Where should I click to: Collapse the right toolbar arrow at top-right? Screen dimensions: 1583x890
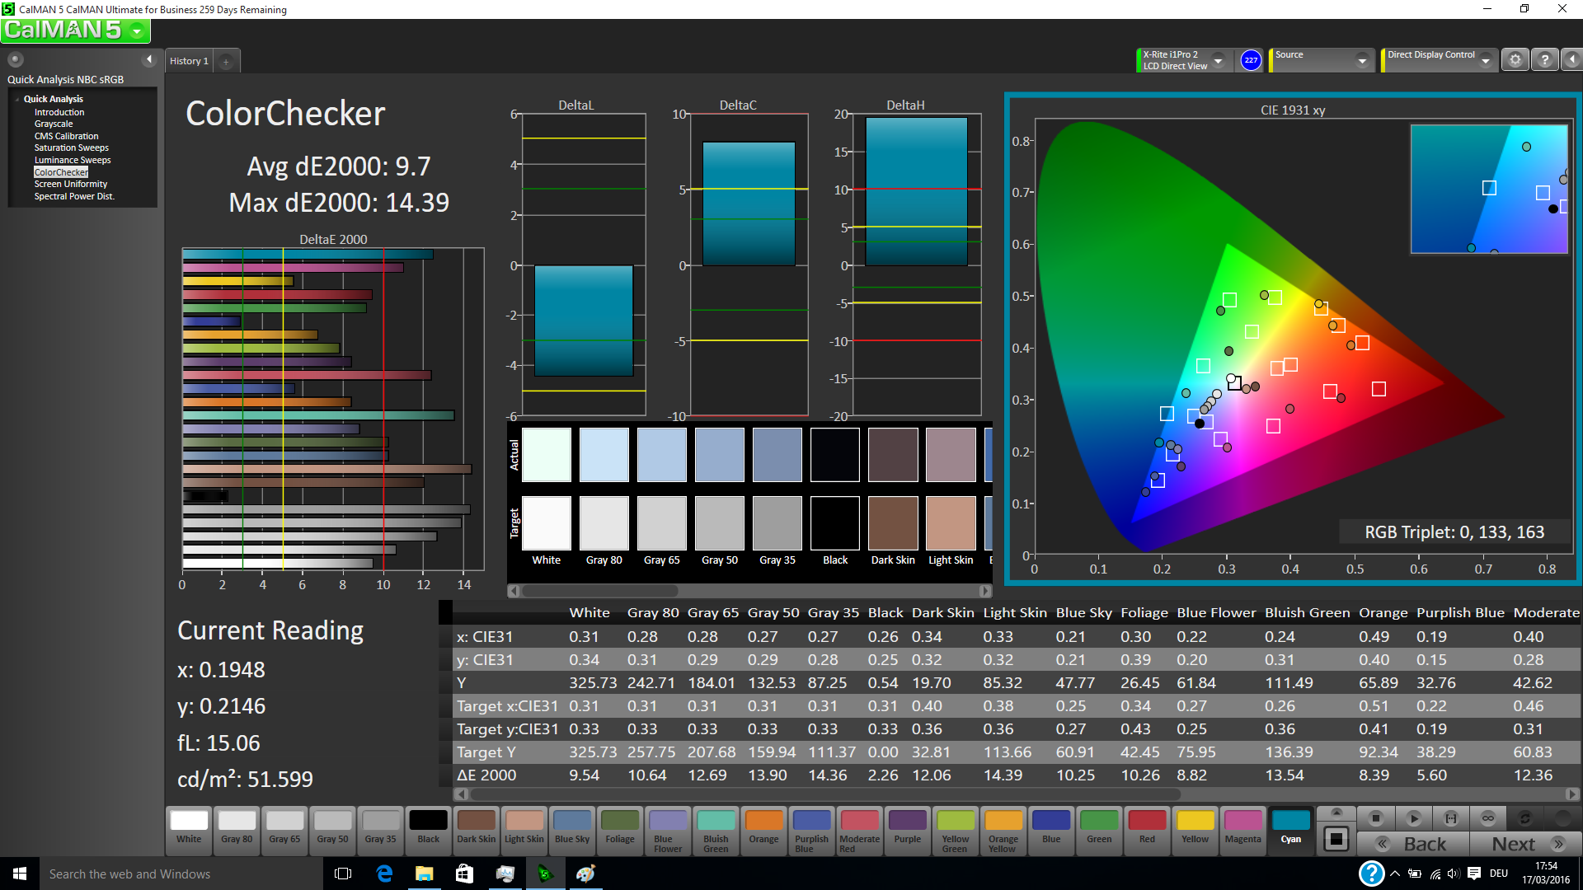pos(1572,60)
